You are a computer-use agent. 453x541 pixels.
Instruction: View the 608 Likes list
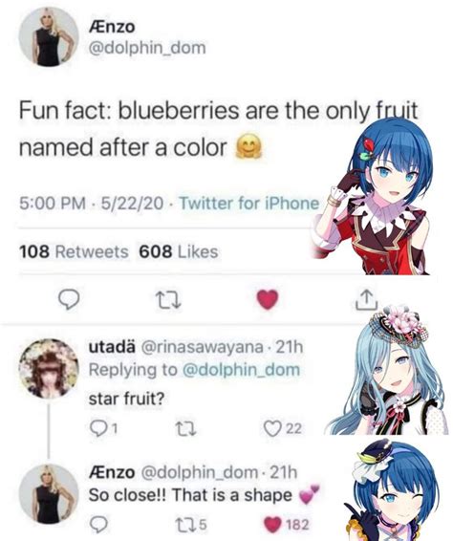click(179, 251)
